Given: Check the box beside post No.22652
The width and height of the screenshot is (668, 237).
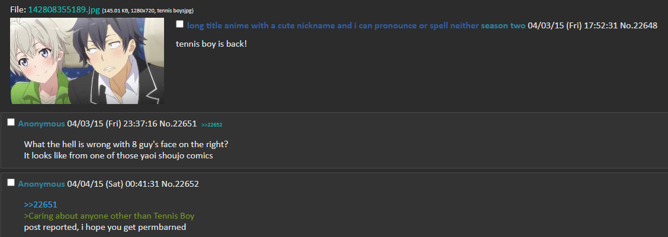Looking at the screenshot, I should tap(11, 183).
